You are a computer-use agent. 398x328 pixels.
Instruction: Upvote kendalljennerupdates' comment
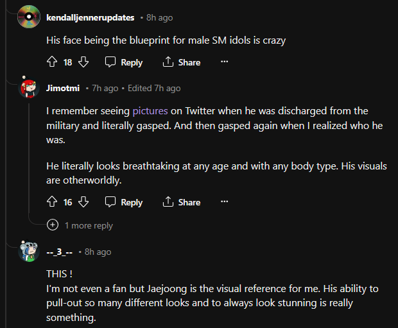click(53, 62)
